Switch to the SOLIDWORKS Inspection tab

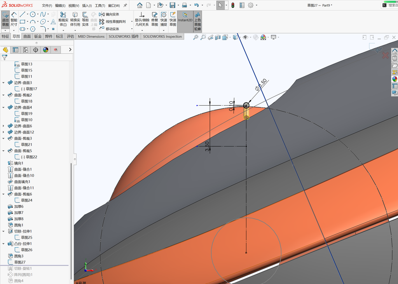162,36
